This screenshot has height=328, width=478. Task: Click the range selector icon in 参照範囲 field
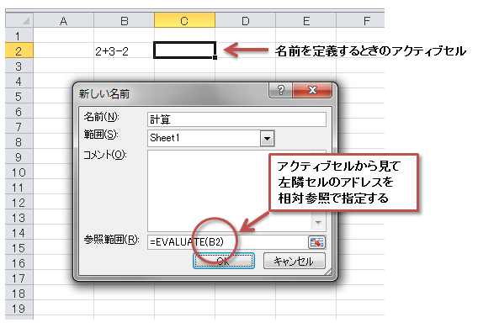(316, 242)
